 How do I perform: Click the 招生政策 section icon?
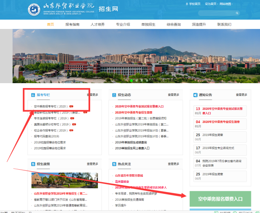point(33,164)
